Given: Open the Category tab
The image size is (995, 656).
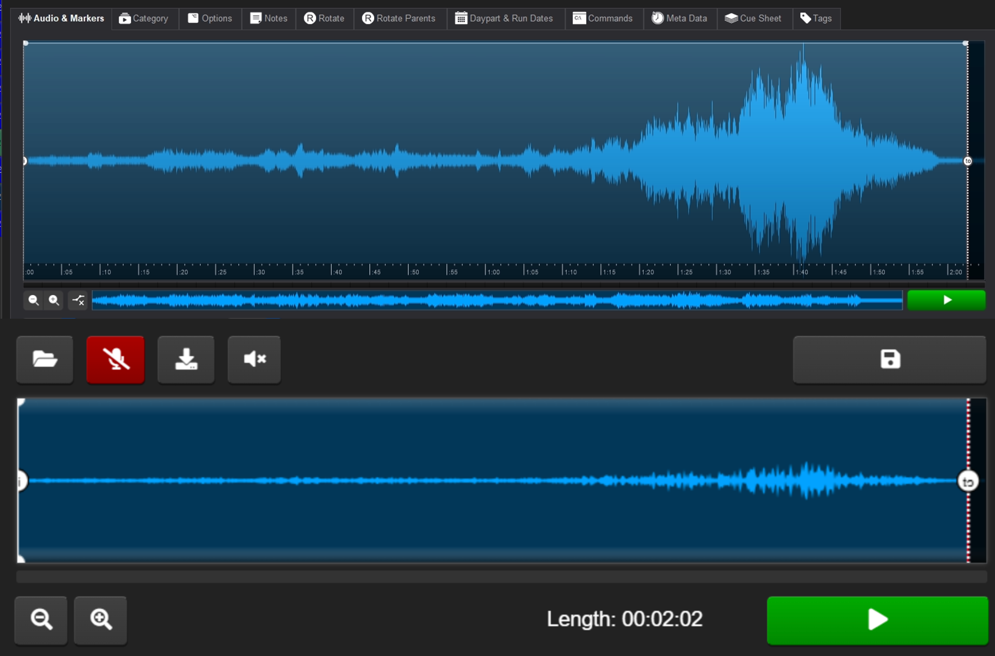Looking at the screenshot, I should click(144, 19).
